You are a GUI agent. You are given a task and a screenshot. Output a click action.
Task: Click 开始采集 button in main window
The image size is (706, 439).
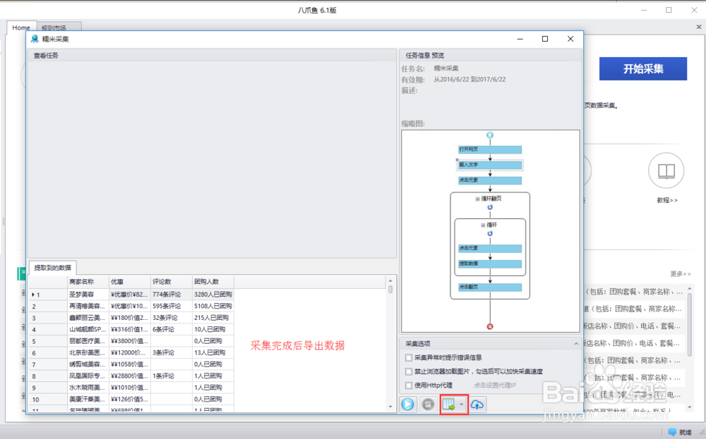pos(643,69)
